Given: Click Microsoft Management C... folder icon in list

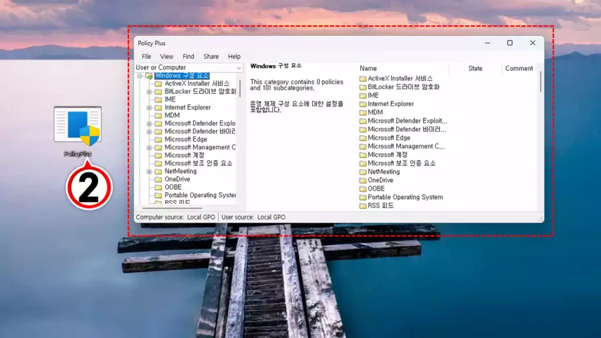Looking at the screenshot, I should (x=363, y=146).
